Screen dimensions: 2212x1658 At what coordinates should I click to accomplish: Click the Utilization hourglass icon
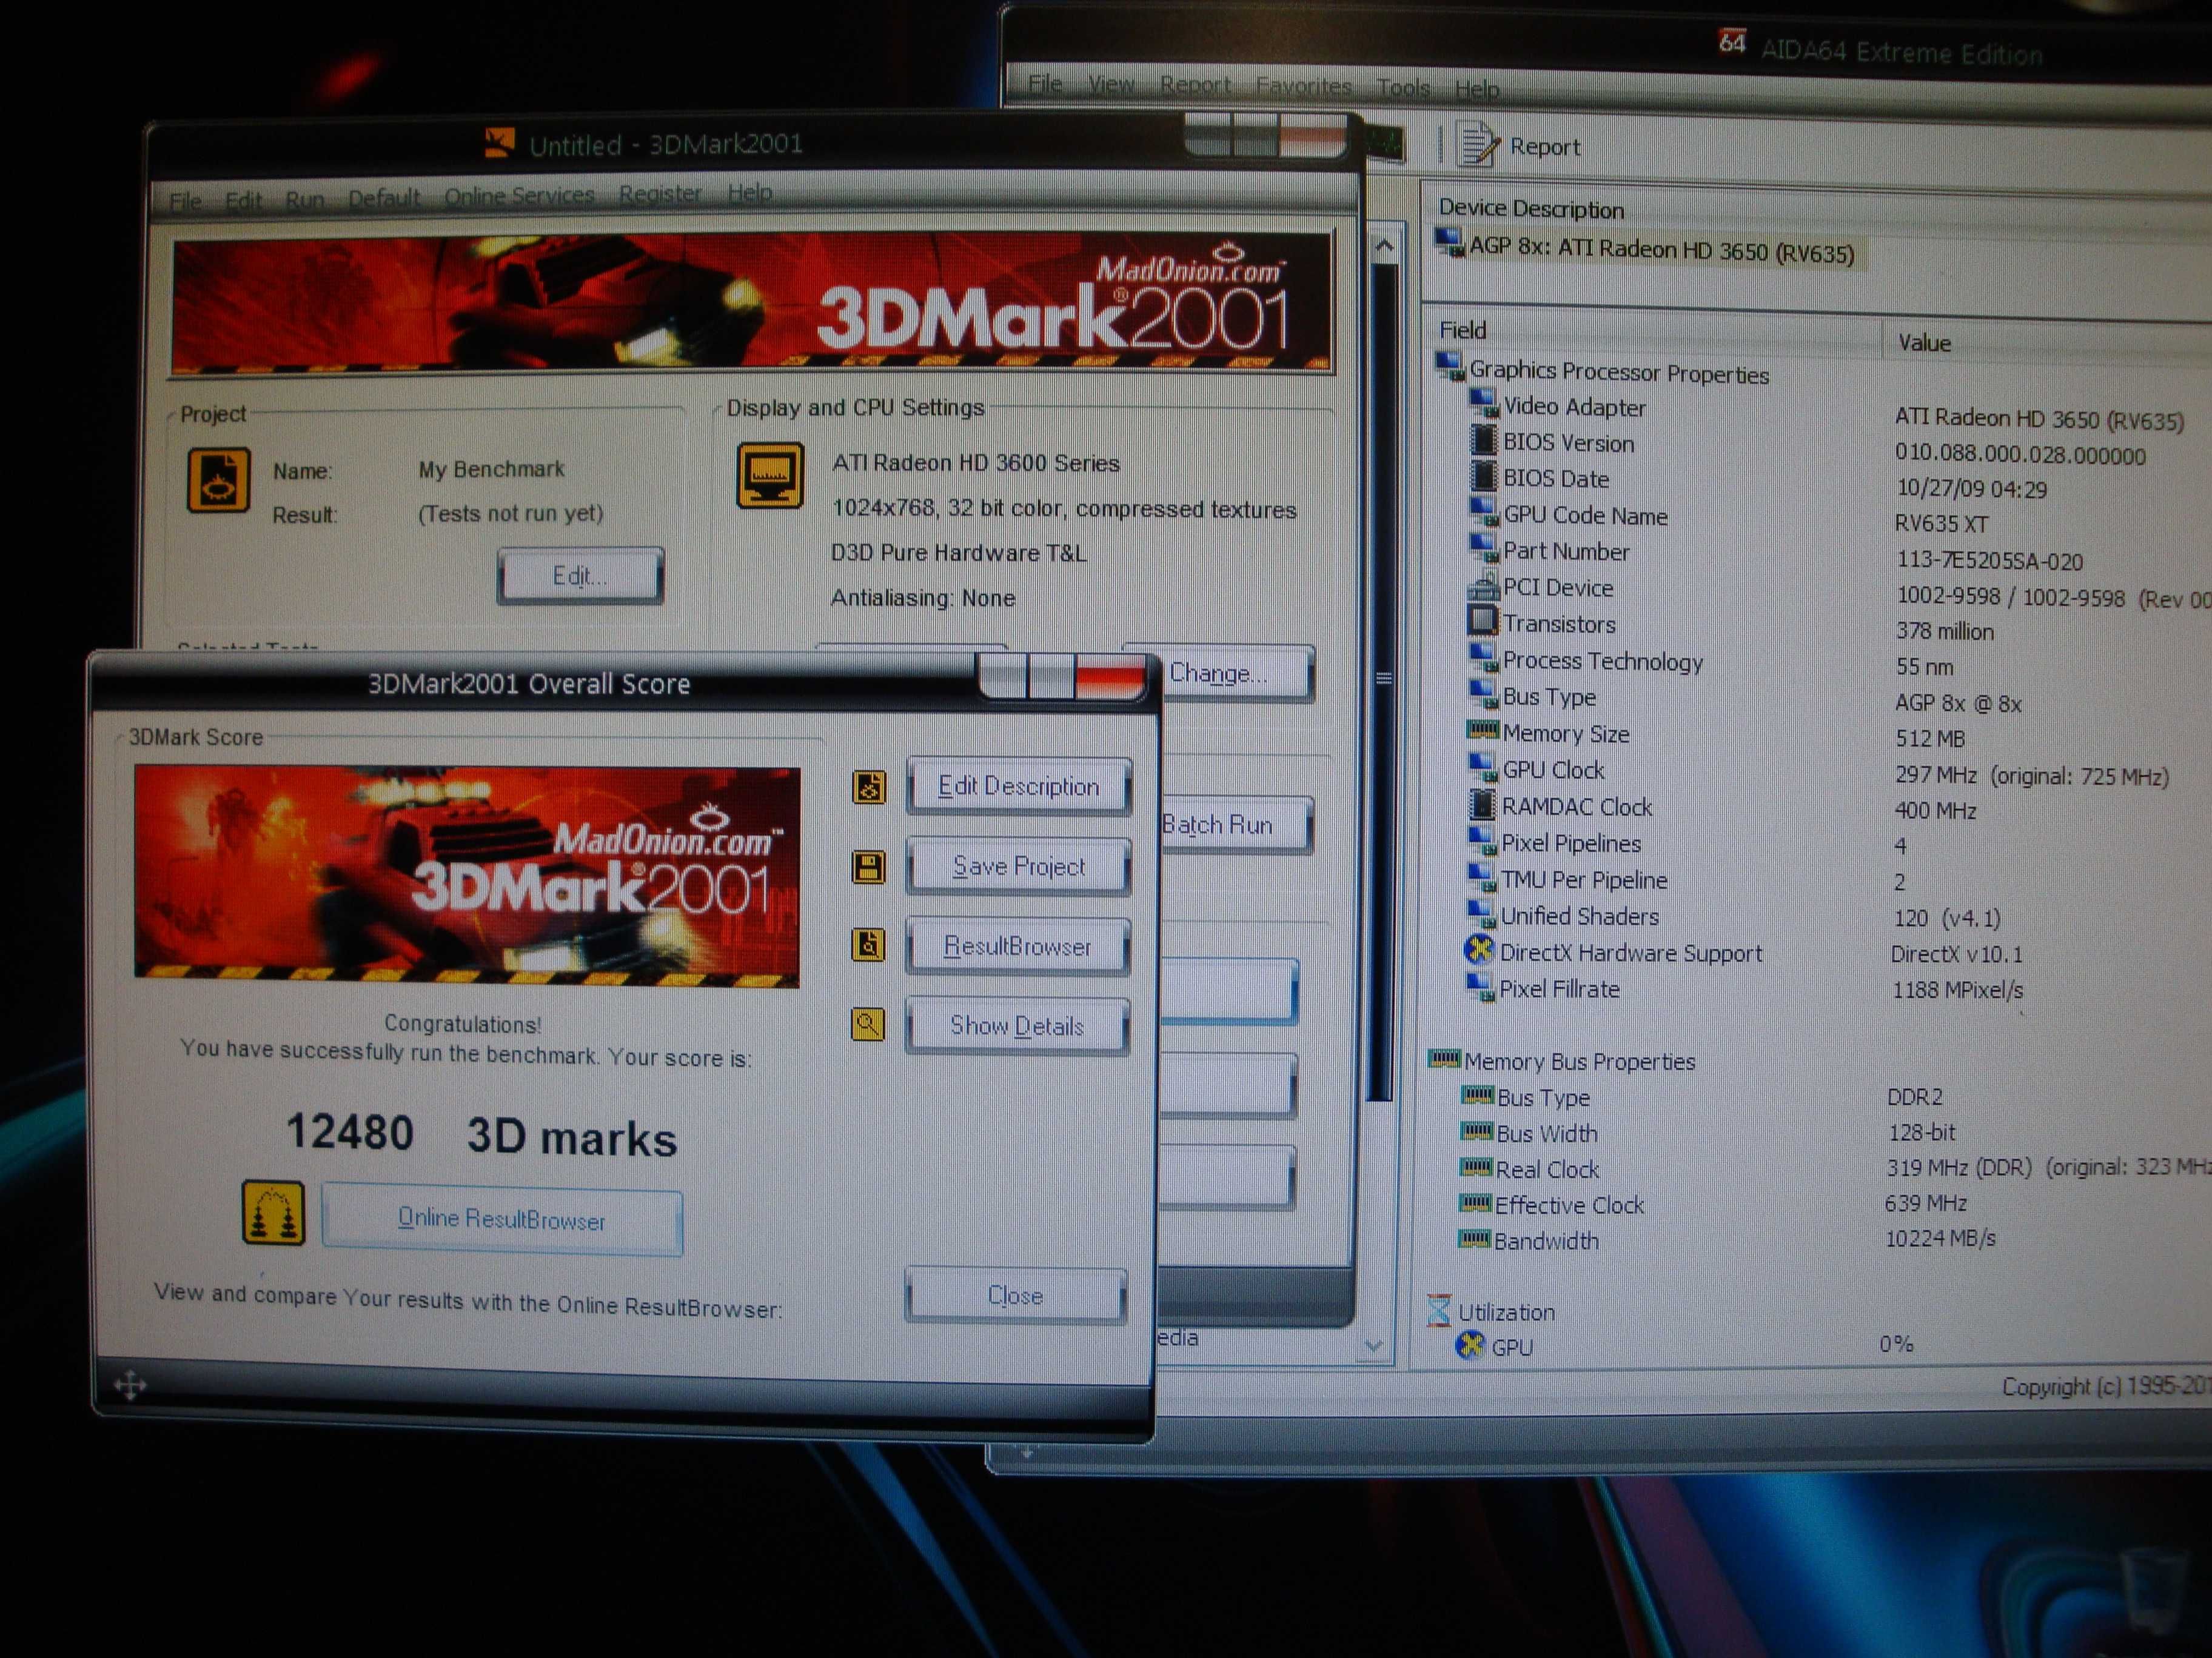pyautogui.click(x=1439, y=1310)
